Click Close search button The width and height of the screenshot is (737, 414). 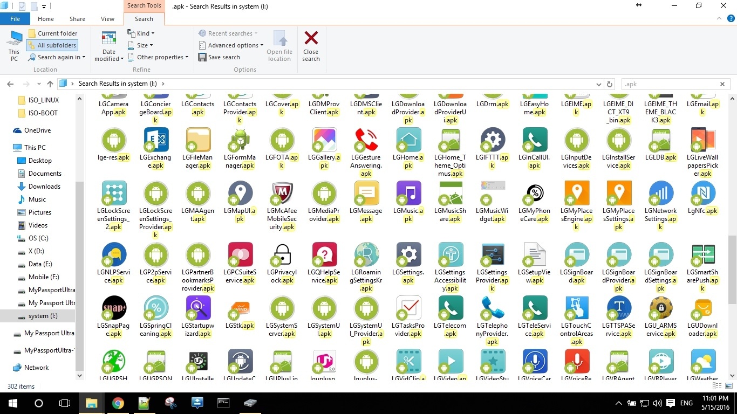[x=311, y=46]
